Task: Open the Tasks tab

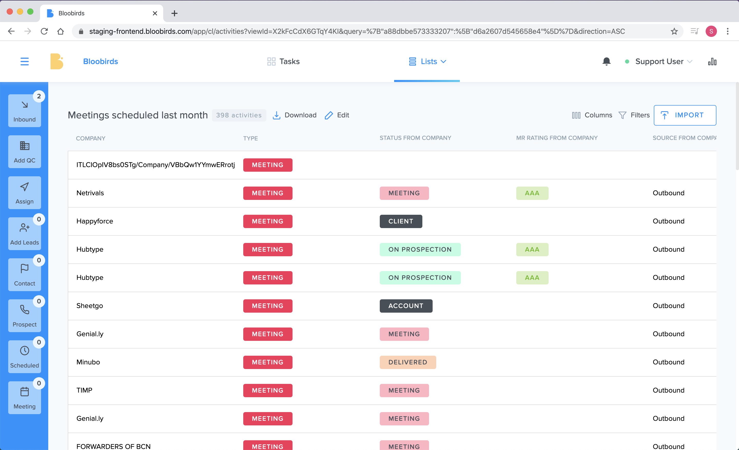Action: (284, 62)
